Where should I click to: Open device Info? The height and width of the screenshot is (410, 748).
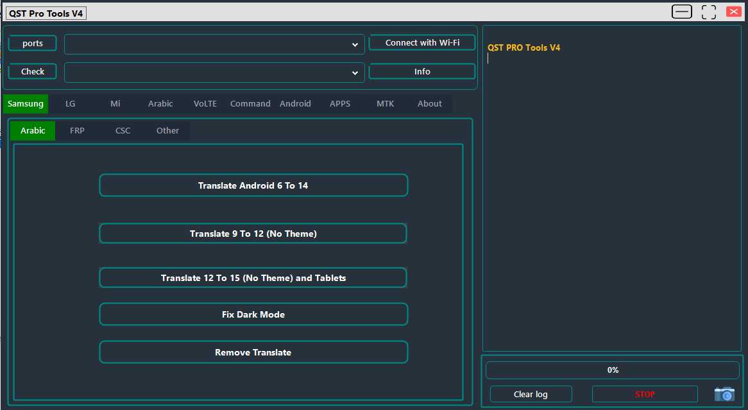pyautogui.click(x=421, y=71)
